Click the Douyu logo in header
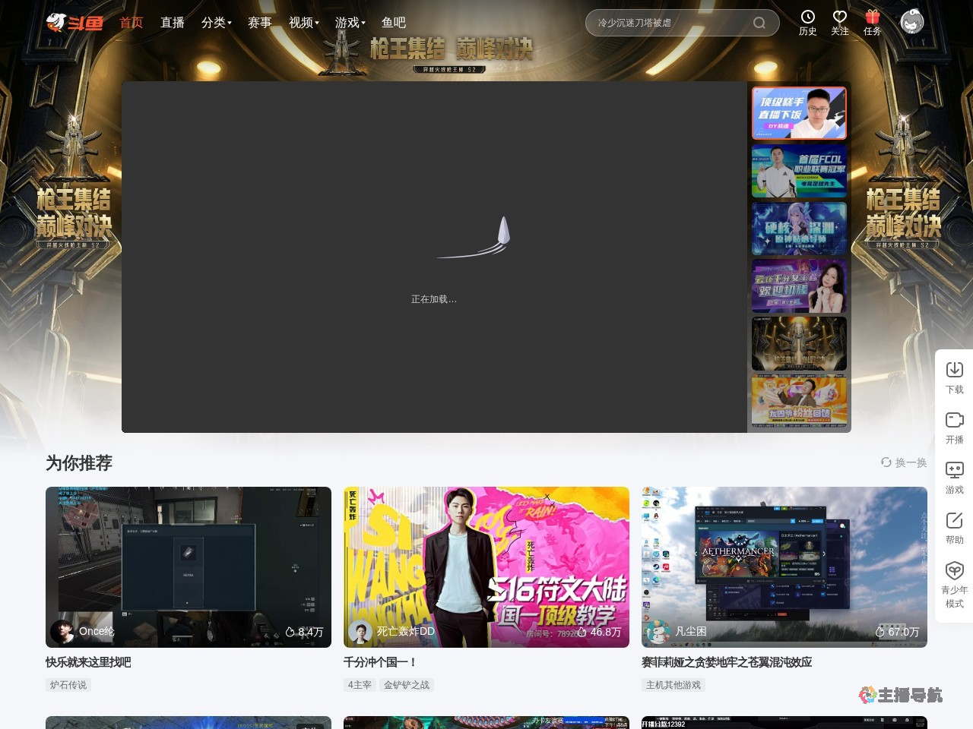The width and height of the screenshot is (973, 729). pos(74,23)
